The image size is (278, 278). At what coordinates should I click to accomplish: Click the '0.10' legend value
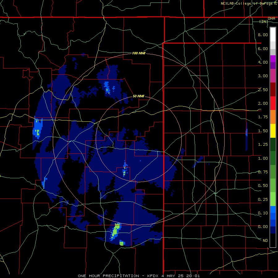point(263,213)
